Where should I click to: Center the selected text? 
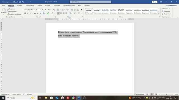point(61,13)
